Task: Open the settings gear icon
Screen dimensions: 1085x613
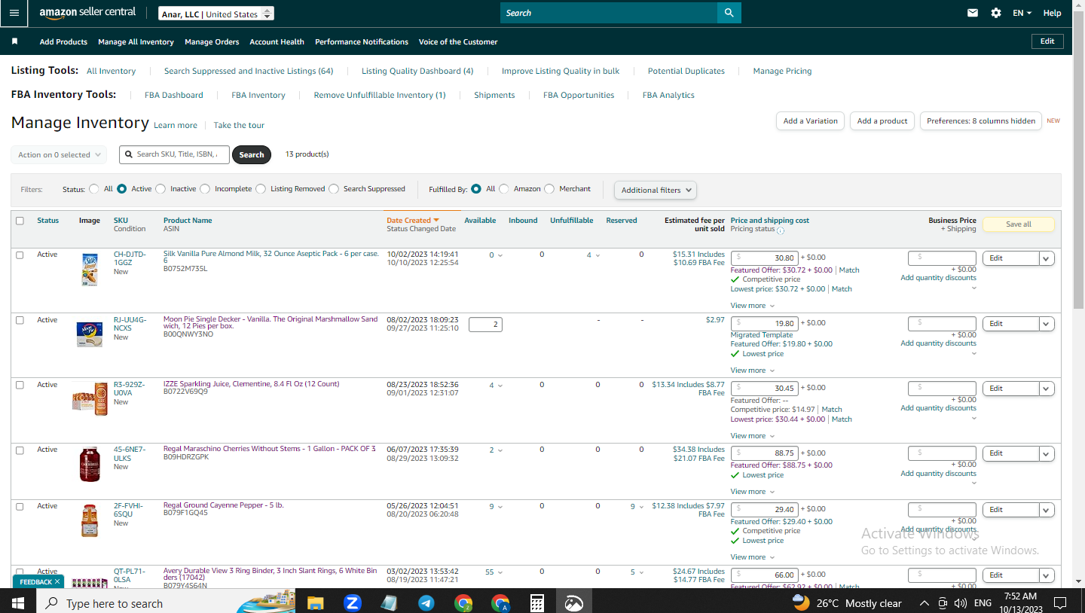Action: (996, 13)
